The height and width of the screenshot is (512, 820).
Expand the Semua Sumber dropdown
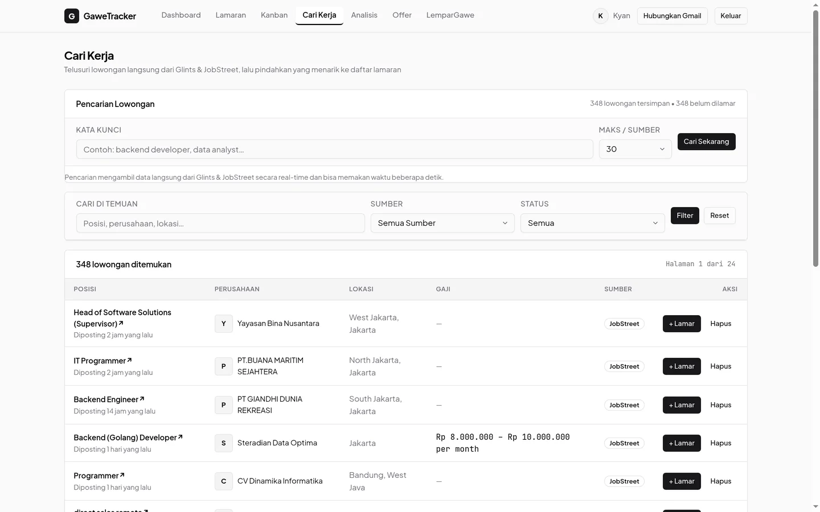click(x=442, y=223)
